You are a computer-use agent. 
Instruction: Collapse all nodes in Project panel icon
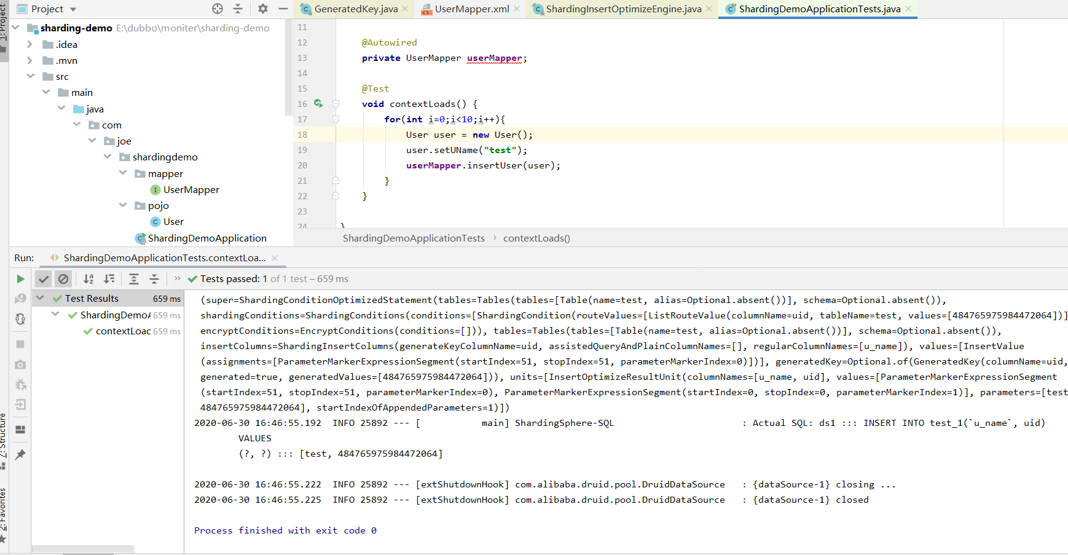click(x=238, y=9)
